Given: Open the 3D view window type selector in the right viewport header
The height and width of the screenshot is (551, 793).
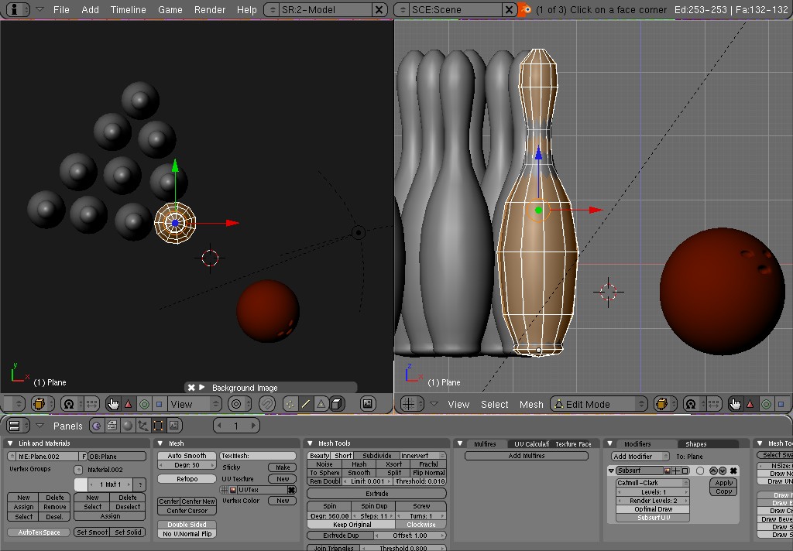Looking at the screenshot, I should point(412,404).
